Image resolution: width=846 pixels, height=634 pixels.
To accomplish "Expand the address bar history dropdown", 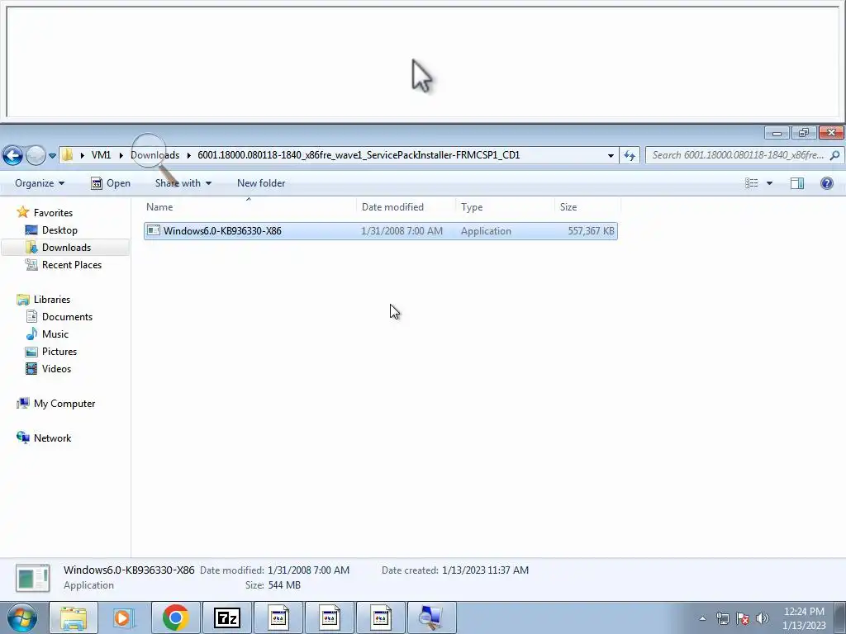I will (x=611, y=156).
